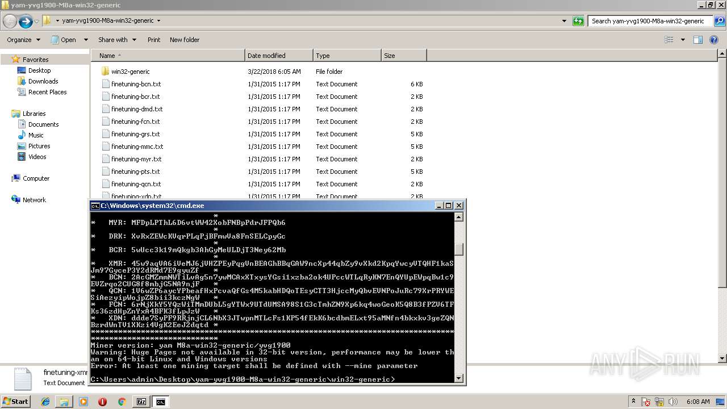Click the Open toolbar button
This screenshot has height=409, width=727.
(64, 40)
